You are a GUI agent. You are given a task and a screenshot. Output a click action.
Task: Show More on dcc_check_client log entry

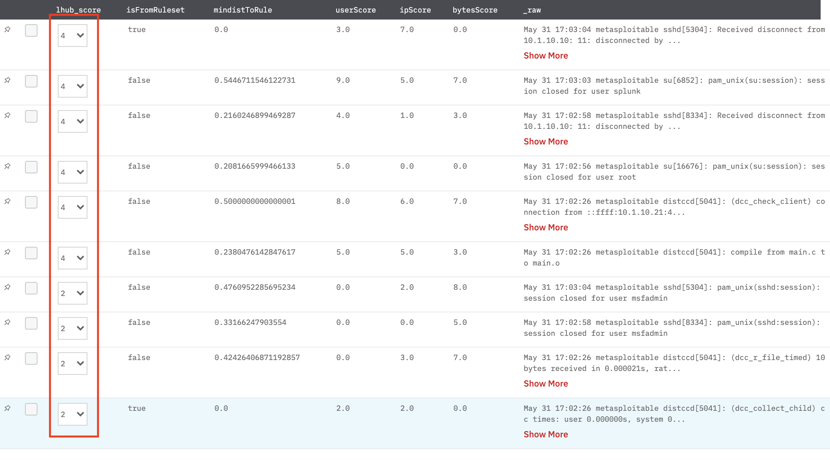[x=545, y=228]
